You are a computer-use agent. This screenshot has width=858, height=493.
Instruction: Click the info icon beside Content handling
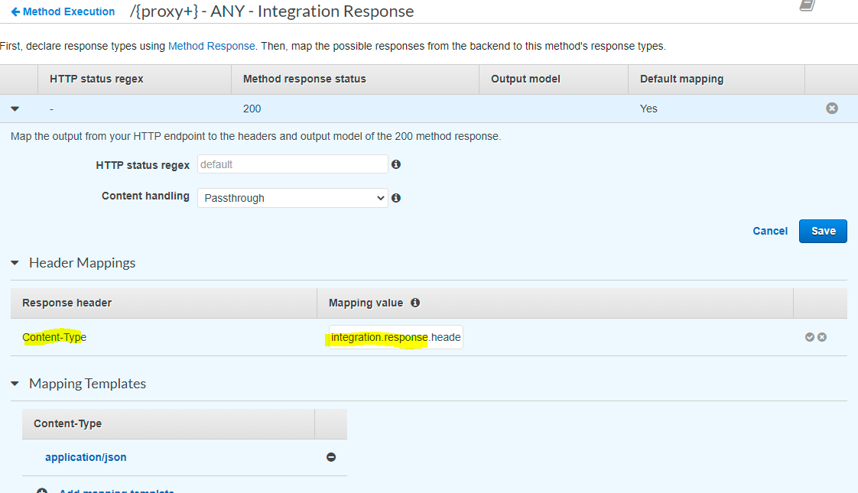(396, 197)
